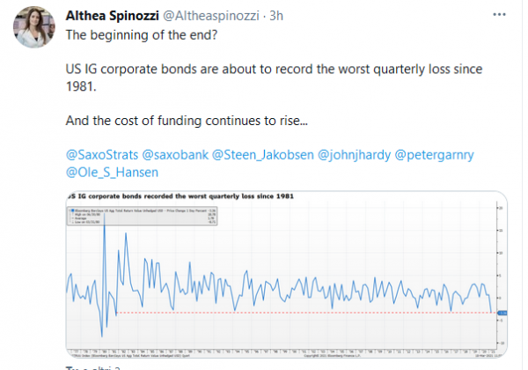
Task: Click the tall spike peak in the chart
Action: pyautogui.click(x=105, y=218)
